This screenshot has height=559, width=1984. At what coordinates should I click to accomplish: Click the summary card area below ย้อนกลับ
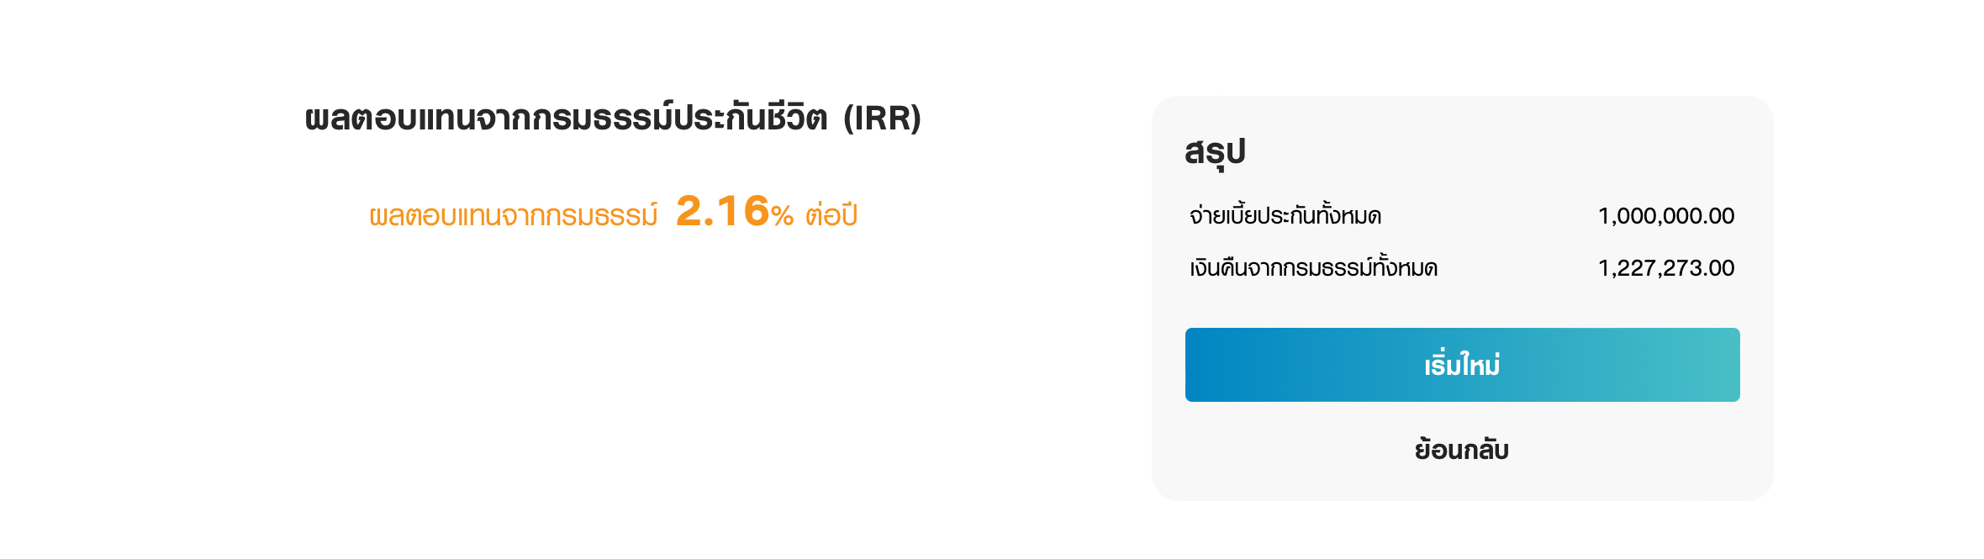[x=1462, y=483]
